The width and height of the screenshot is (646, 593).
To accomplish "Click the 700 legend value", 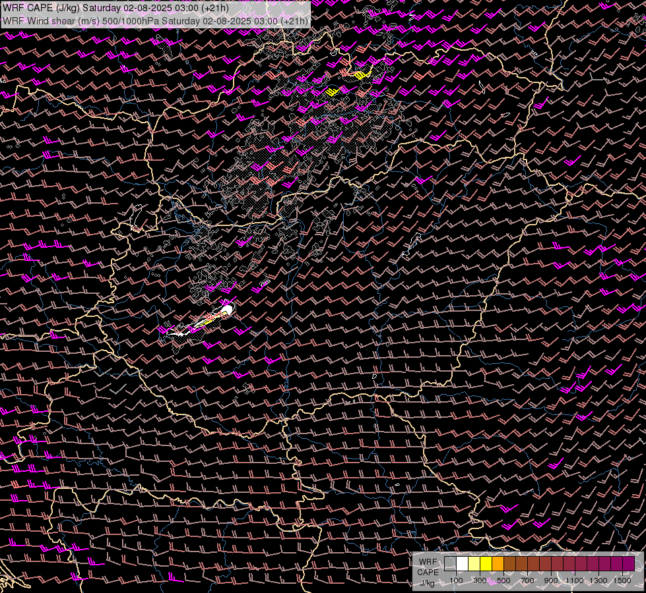I will (527, 580).
